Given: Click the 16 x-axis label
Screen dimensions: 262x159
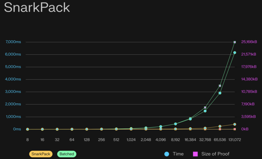Looking at the screenshot, I should point(42,140).
